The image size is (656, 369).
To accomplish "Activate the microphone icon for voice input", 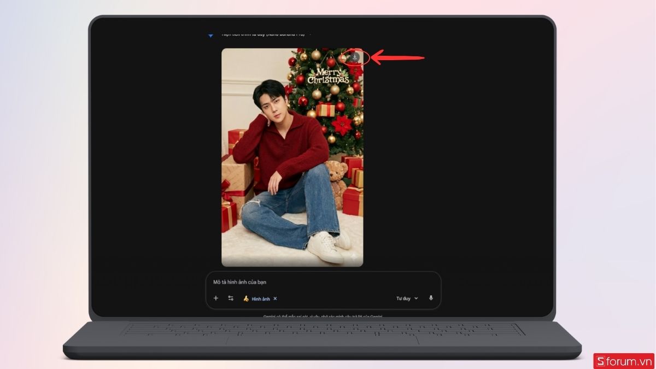I will [431, 298].
